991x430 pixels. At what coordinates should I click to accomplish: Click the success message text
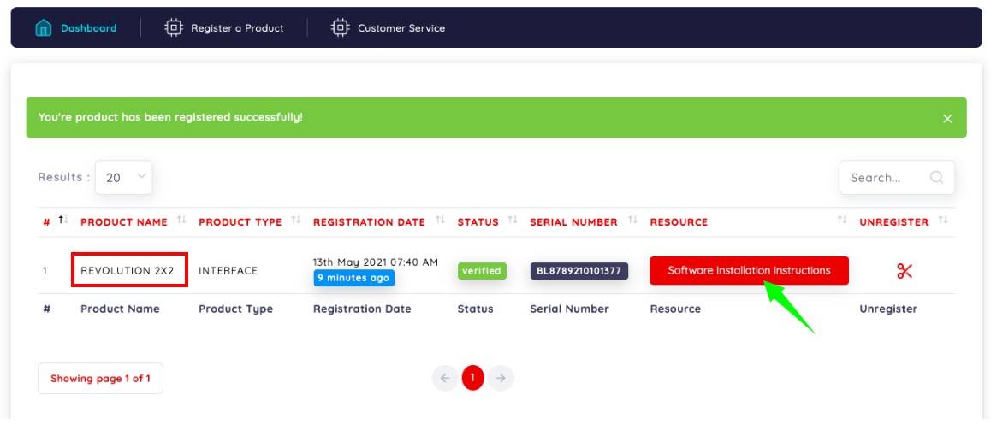pos(170,117)
